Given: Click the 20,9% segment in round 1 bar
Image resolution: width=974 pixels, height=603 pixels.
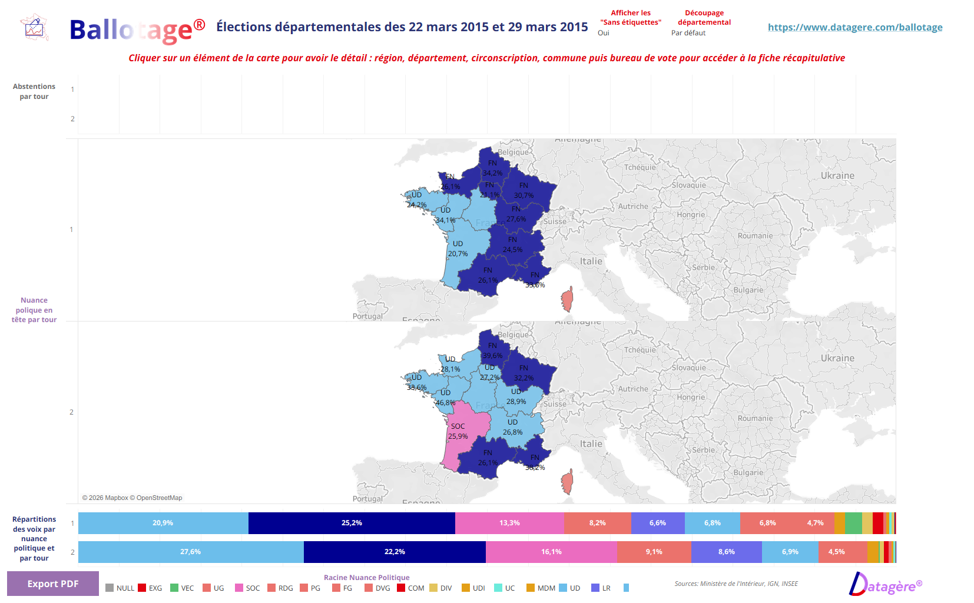Looking at the screenshot, I should tap(163, 522).
